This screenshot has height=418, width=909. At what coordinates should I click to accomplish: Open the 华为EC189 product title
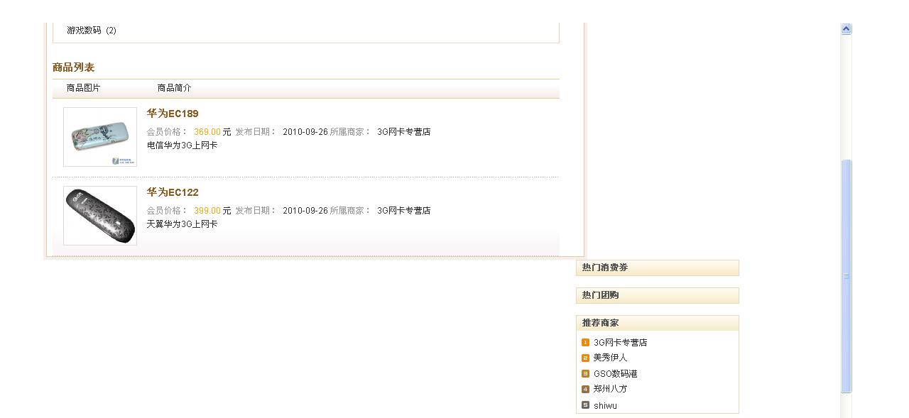173,114
